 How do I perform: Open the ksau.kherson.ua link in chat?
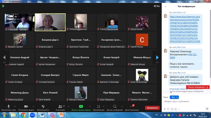click(185, 29)
